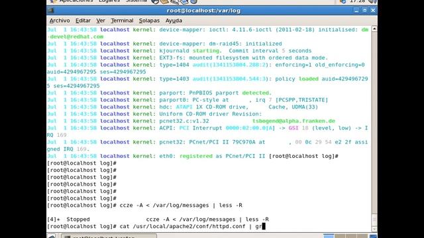
Task: Click the ccze command on the Stopped line
Action: coord(207,219)
